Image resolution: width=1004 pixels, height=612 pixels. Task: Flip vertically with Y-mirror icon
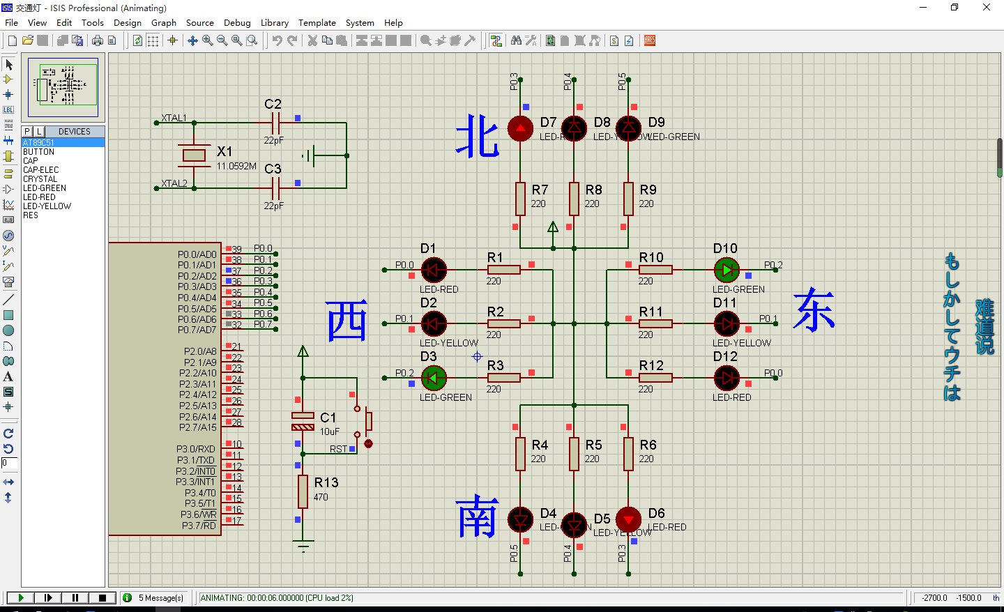click(8, 498)
